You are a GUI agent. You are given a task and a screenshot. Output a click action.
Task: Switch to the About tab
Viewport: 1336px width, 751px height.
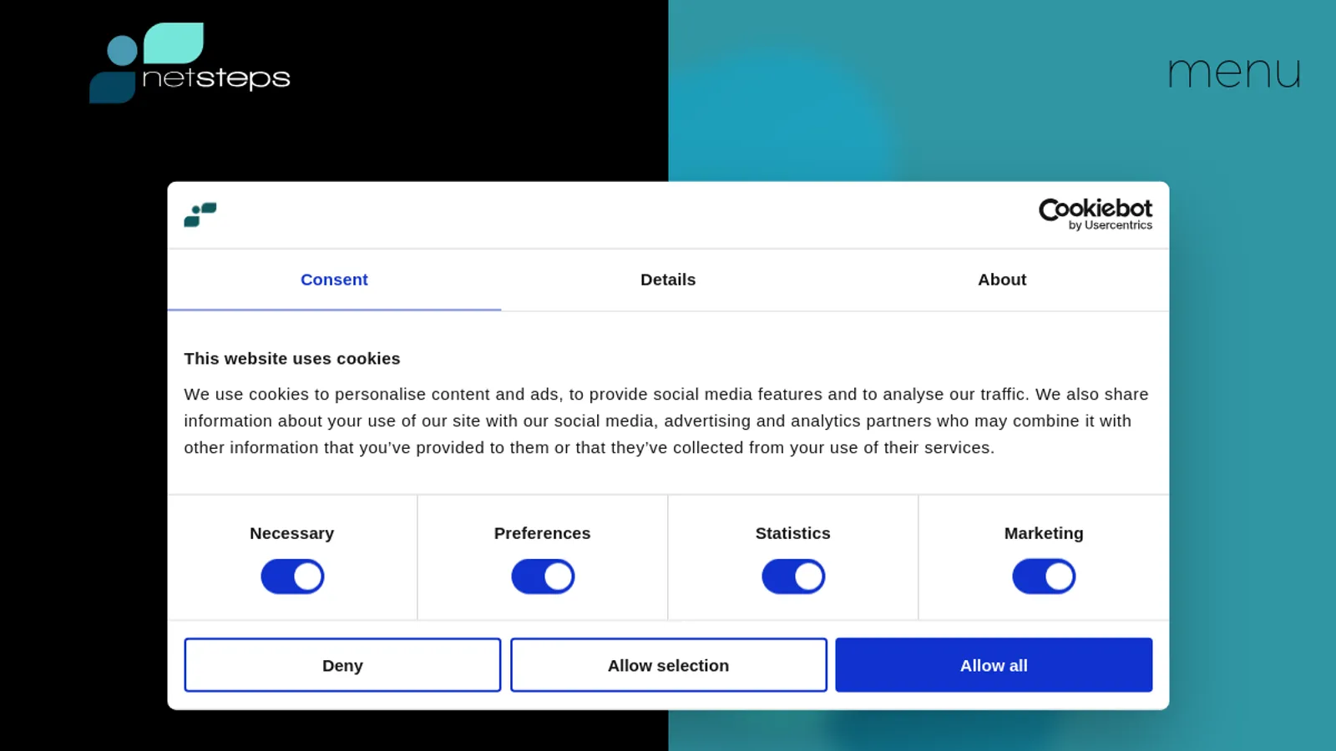coord(1002,280)
